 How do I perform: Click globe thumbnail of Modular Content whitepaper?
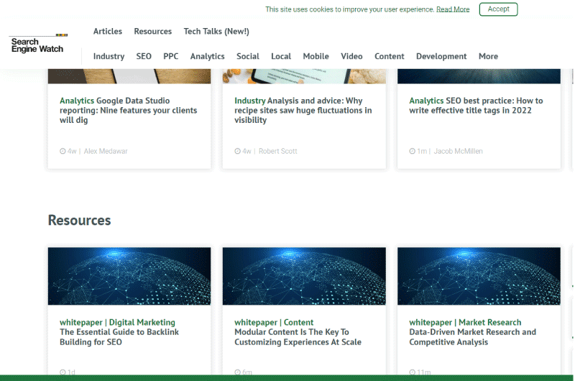[304, 276]
